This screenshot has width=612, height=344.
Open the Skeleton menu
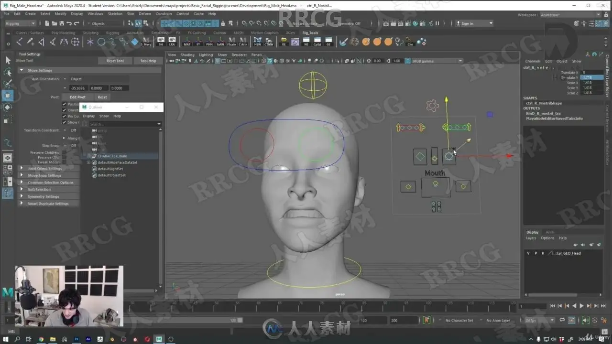pyautogui.click(x=115, y=14)
